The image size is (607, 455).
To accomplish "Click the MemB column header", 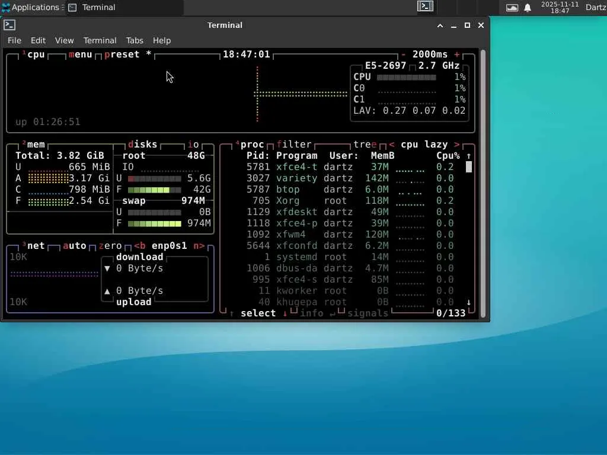I will pyautogui.click(x=382, y=156).
